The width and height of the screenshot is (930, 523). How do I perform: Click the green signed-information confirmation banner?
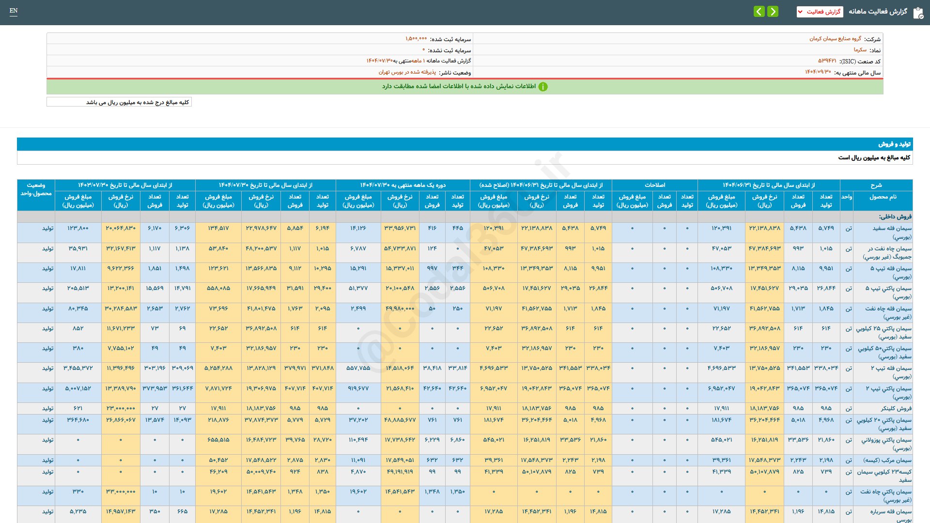pos(465,87)
